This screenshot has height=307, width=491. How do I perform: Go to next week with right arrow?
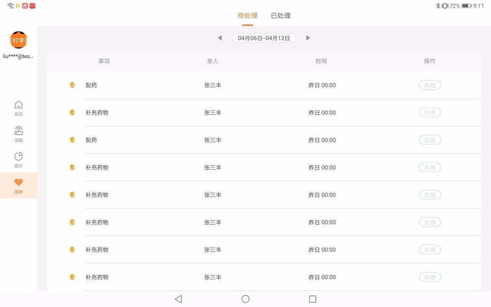click(308, 38)
